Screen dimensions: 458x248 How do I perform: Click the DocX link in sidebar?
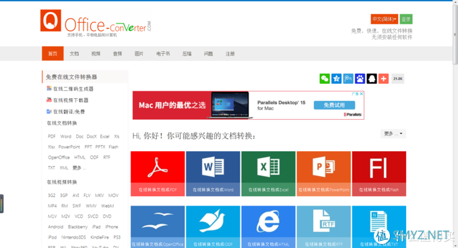[92, 136]
